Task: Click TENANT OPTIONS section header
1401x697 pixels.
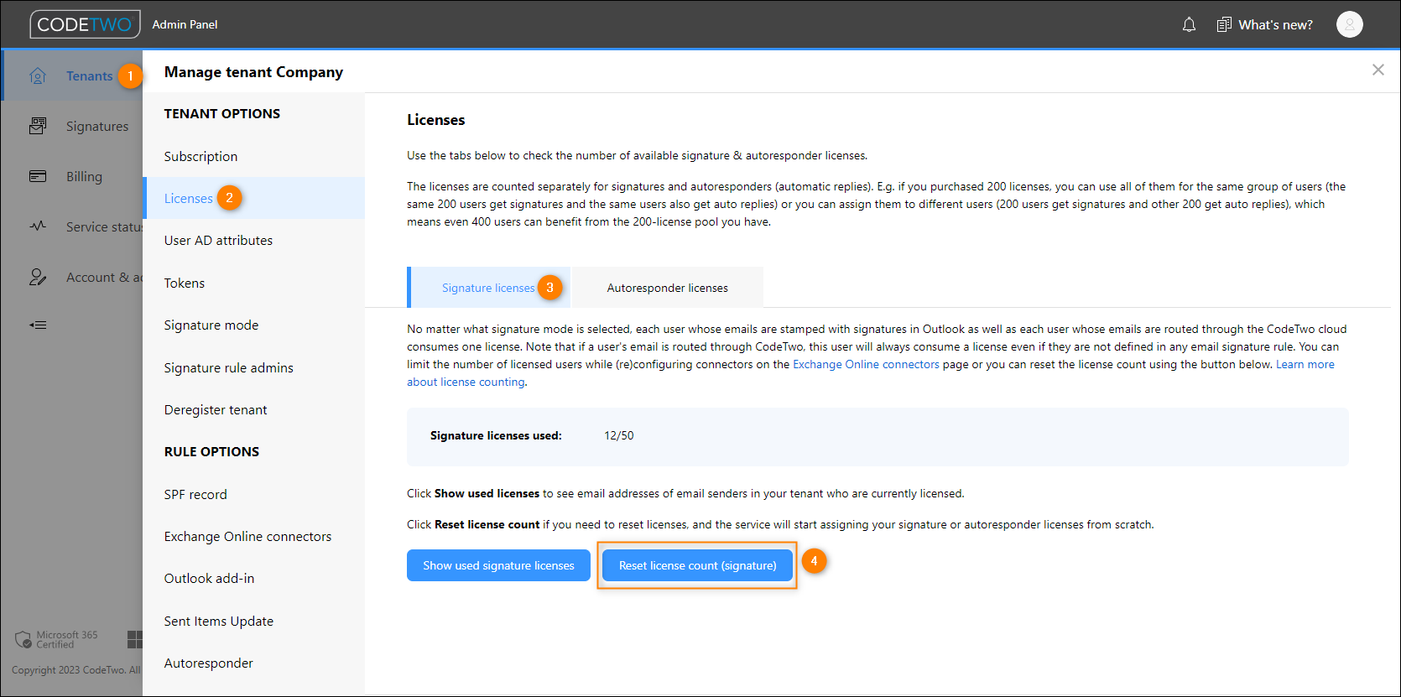Action: coord(222,114)
